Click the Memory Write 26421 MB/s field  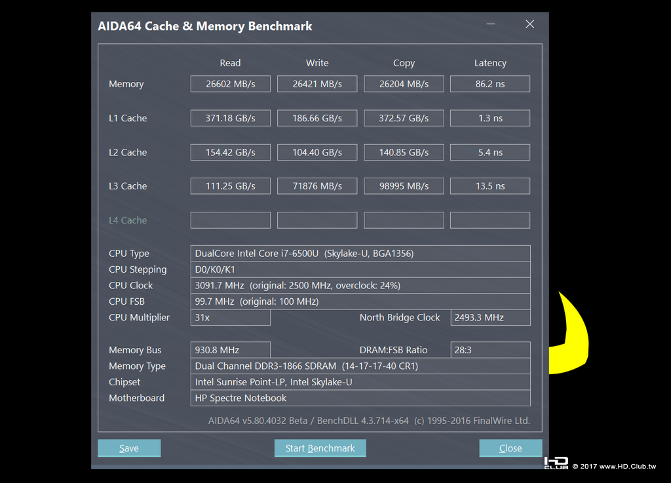coord(317,84)
